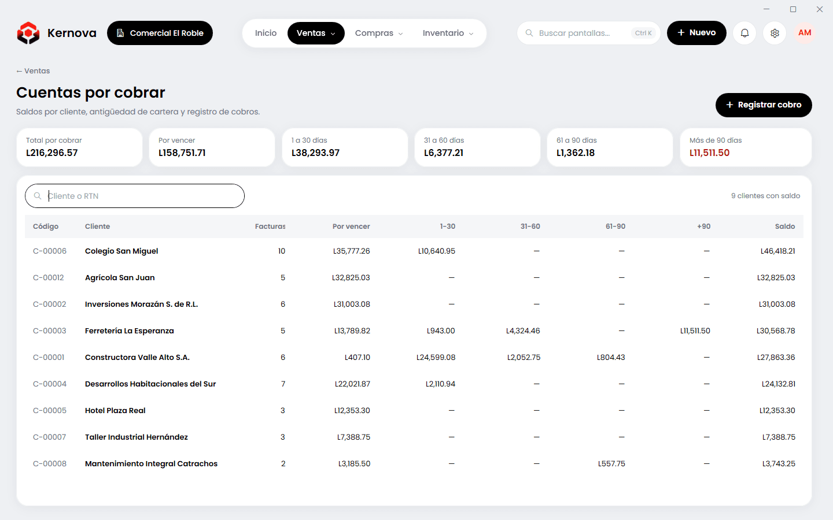This screenshot has width=833, height=520.
Task: Open the Agrícola San Juan row
Action: click(x=414, y=278)
